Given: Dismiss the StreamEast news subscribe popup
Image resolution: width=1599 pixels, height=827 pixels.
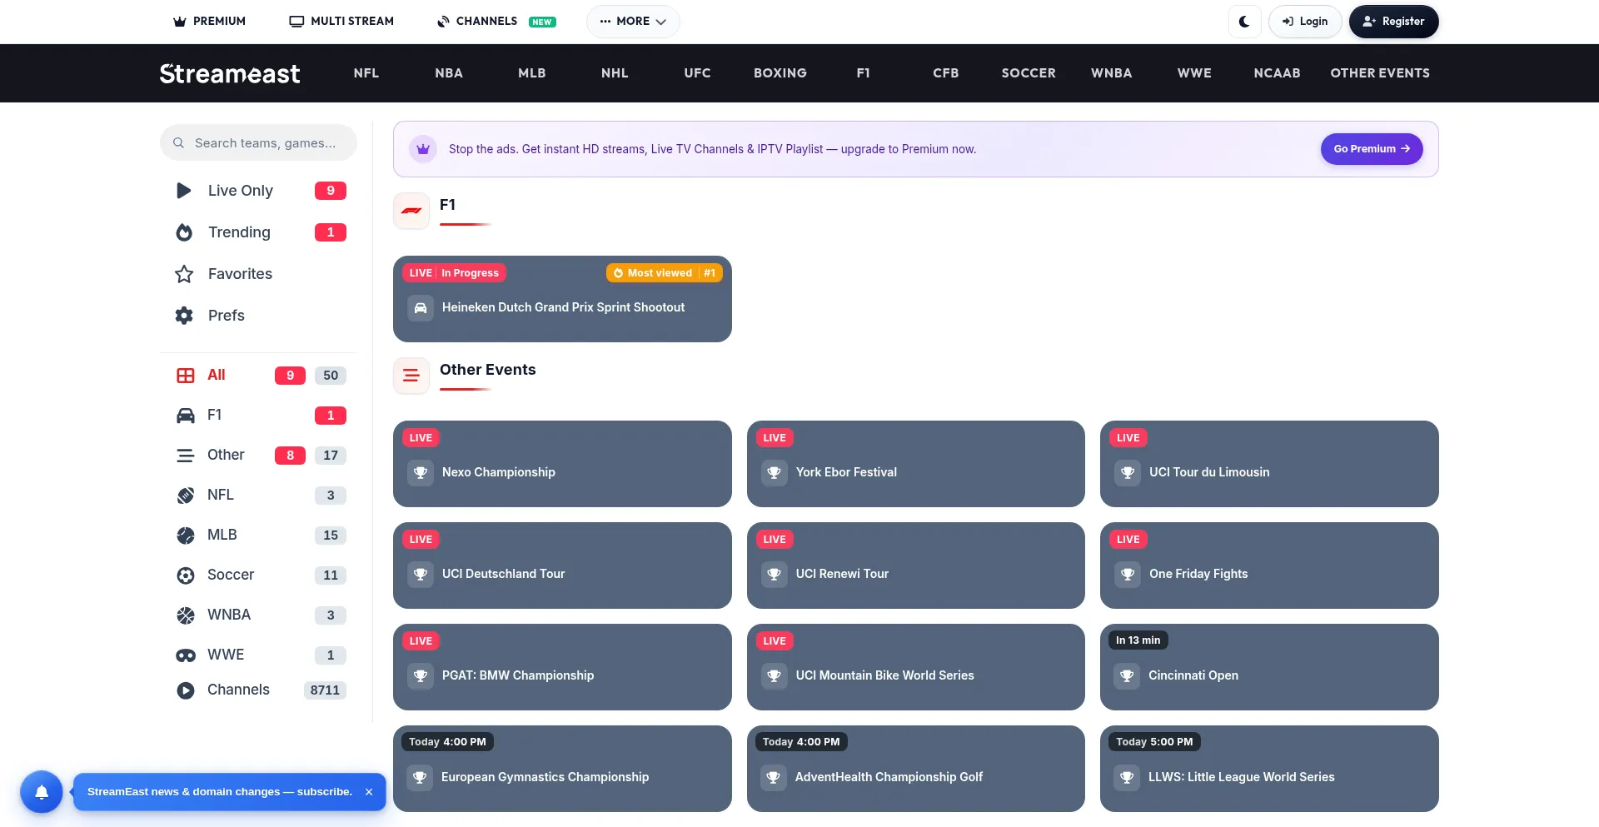Looking at the screenshot, I should click(369, 792).
